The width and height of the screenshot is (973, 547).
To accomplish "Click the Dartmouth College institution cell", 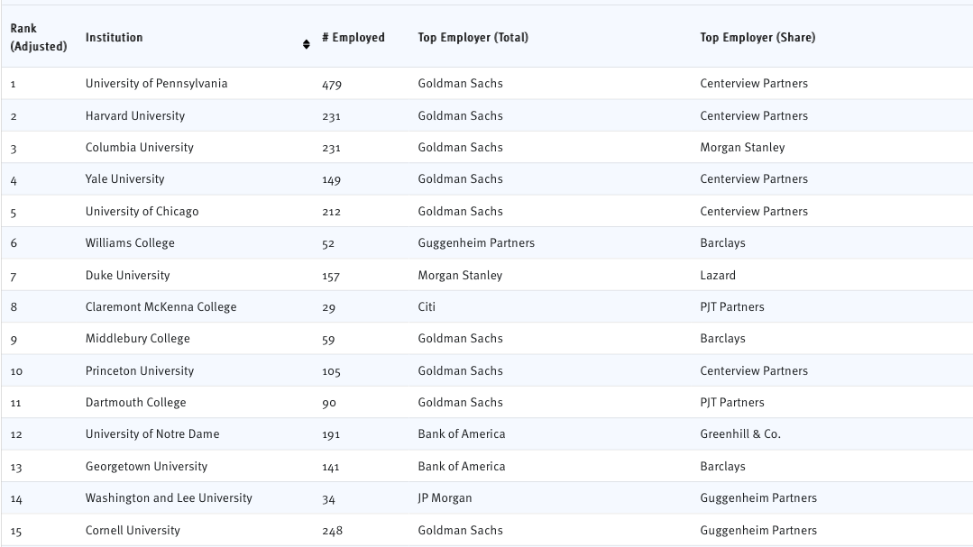I will pos(136,403).
